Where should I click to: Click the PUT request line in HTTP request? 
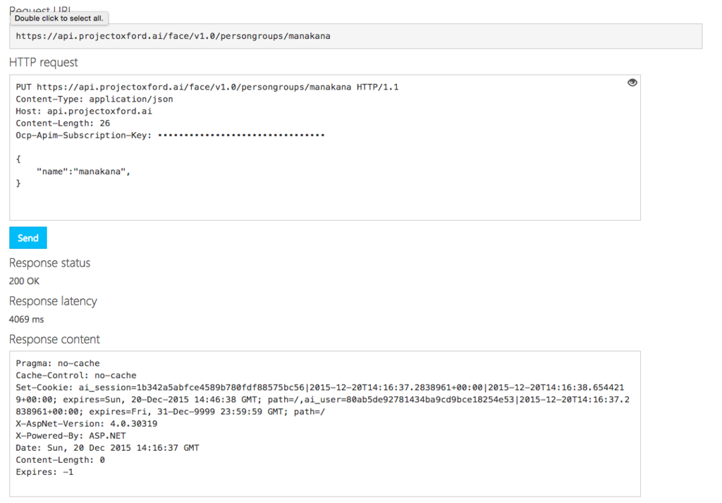(207, 87)
